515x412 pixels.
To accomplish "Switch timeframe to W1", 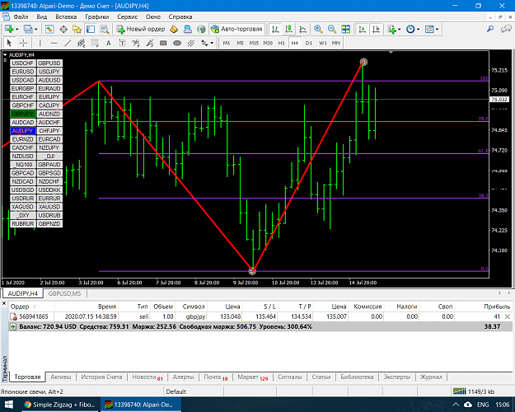I will [x=323, y=43].
